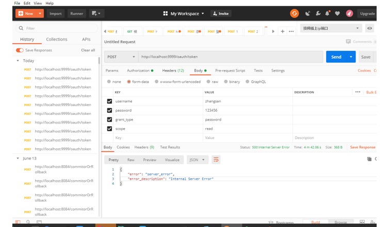Open the form-data table options dots
Viewport: 389px width, 227px height.
pos(358,92)
